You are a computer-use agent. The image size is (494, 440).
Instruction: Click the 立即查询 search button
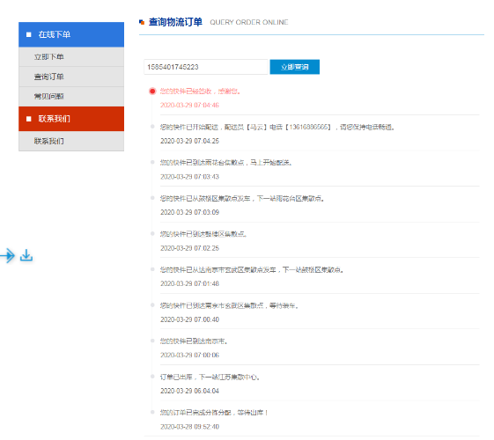[295, 67]
